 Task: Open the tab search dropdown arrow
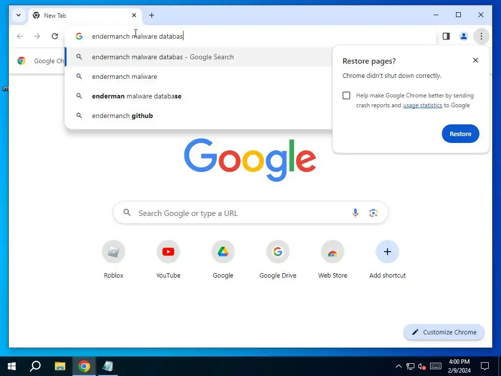pyautogui.click(x=19, y=15)
